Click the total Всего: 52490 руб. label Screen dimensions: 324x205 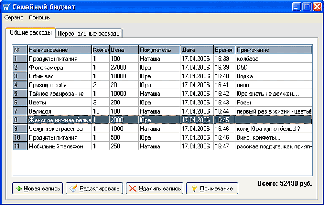click(x=285, y=183)
